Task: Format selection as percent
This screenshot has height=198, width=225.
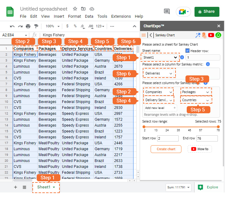Action: [x=75, y=26]
